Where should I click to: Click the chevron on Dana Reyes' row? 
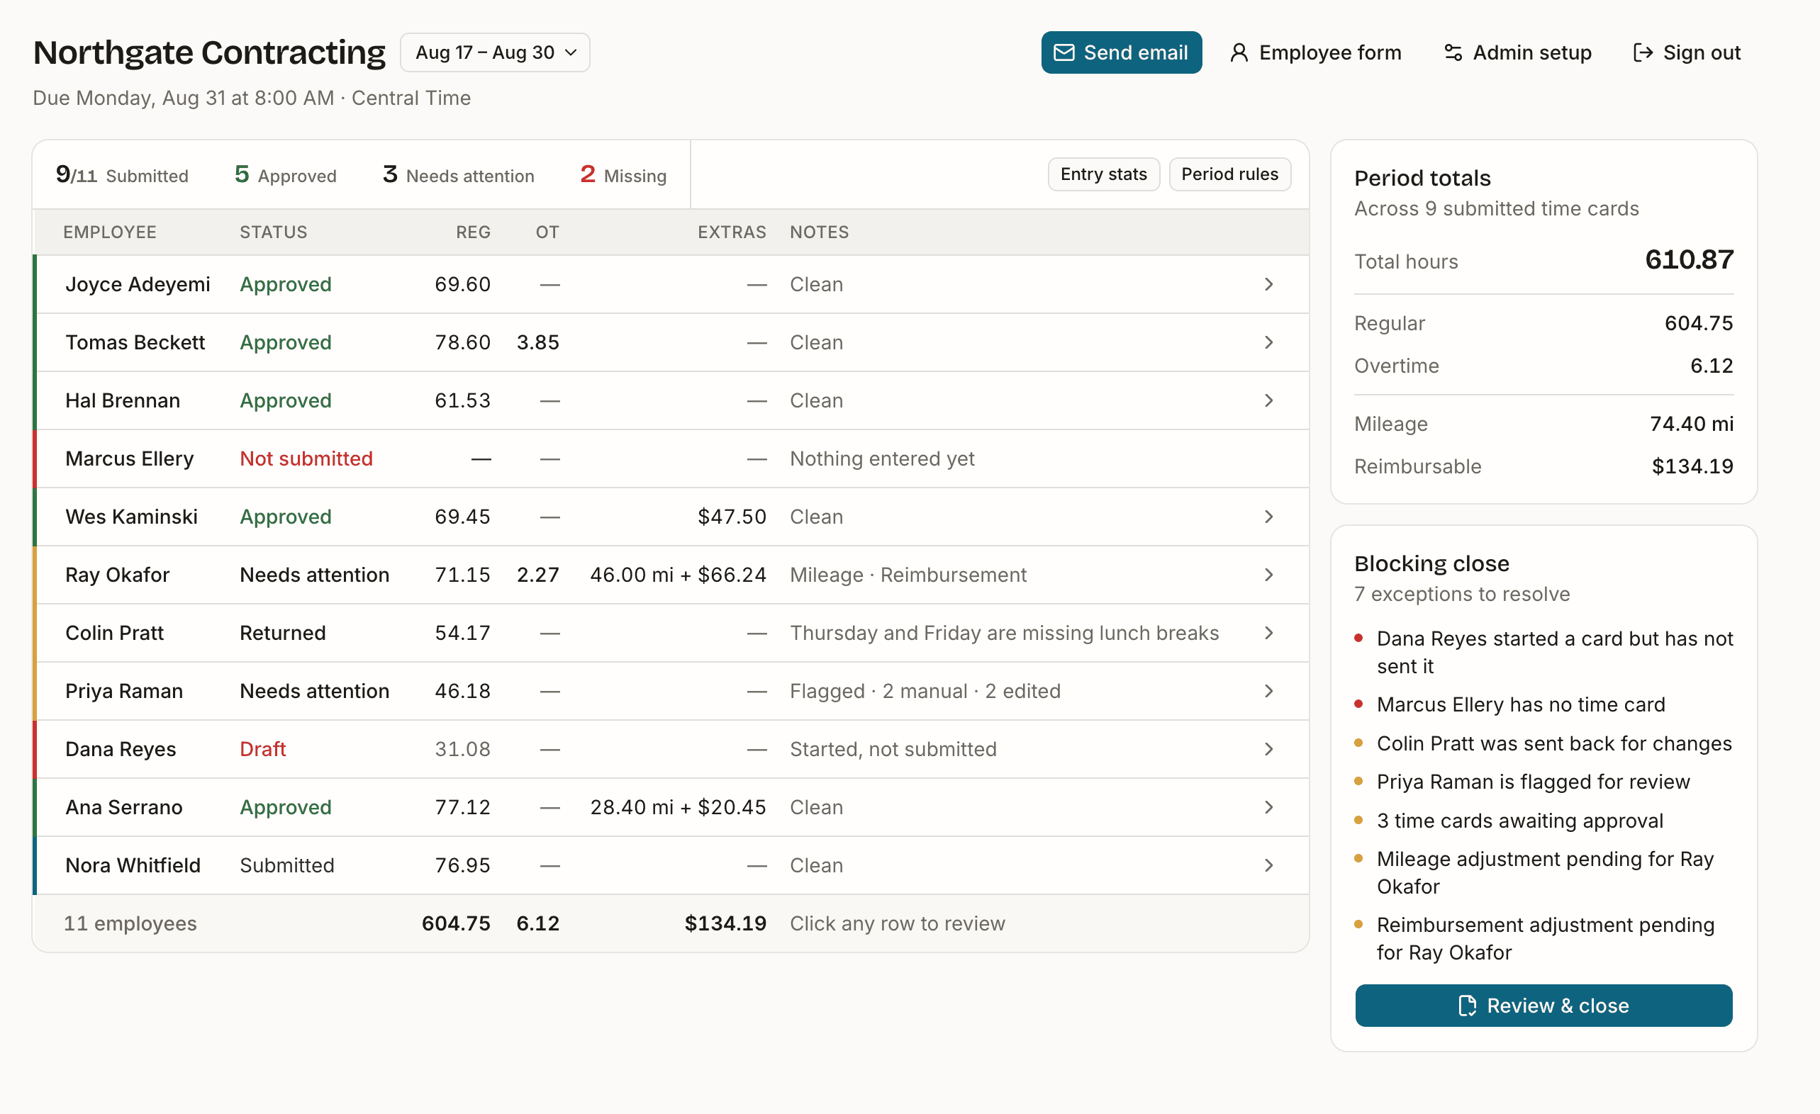[1268, 749]
